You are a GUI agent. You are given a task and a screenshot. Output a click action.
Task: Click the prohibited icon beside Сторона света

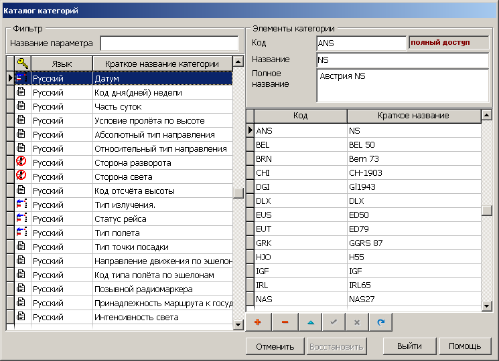21,176
